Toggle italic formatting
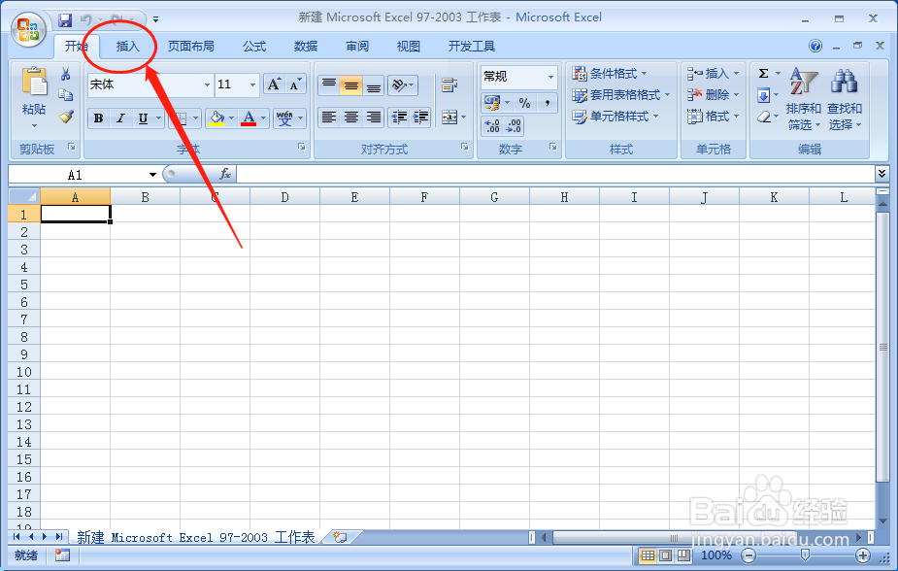The image size is (898, 571). 120,118
